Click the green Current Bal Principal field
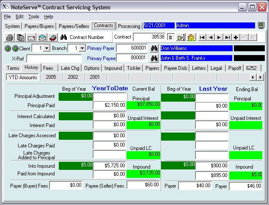This screenshot has width=269, height=205. 143,105
